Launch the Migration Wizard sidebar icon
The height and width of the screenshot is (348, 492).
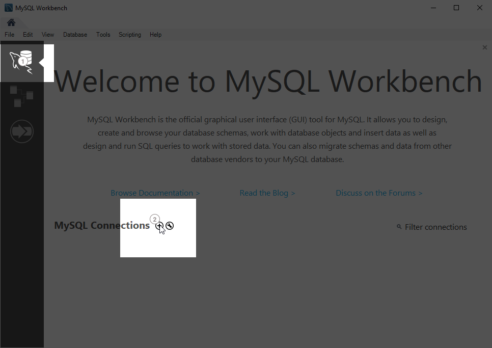22,131
